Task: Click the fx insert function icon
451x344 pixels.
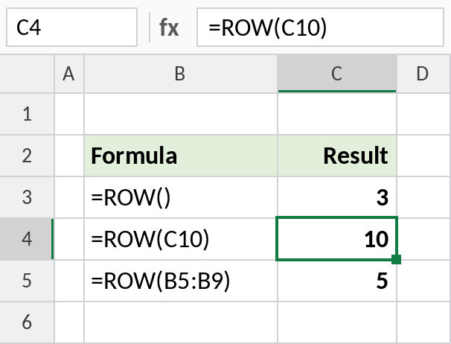Action: coord(169,28)
